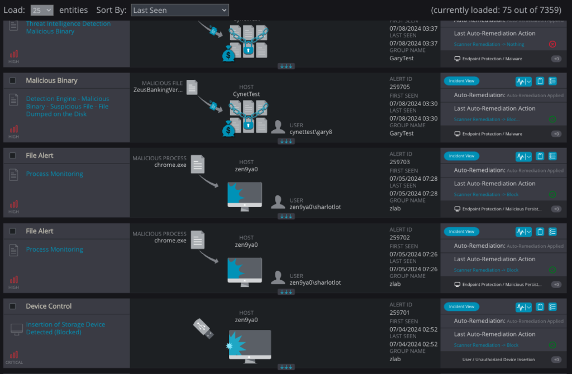Screen dimensions: 572x374
Task: Click the +0 badge for alert 259703
Action: [x=556, y=209]
